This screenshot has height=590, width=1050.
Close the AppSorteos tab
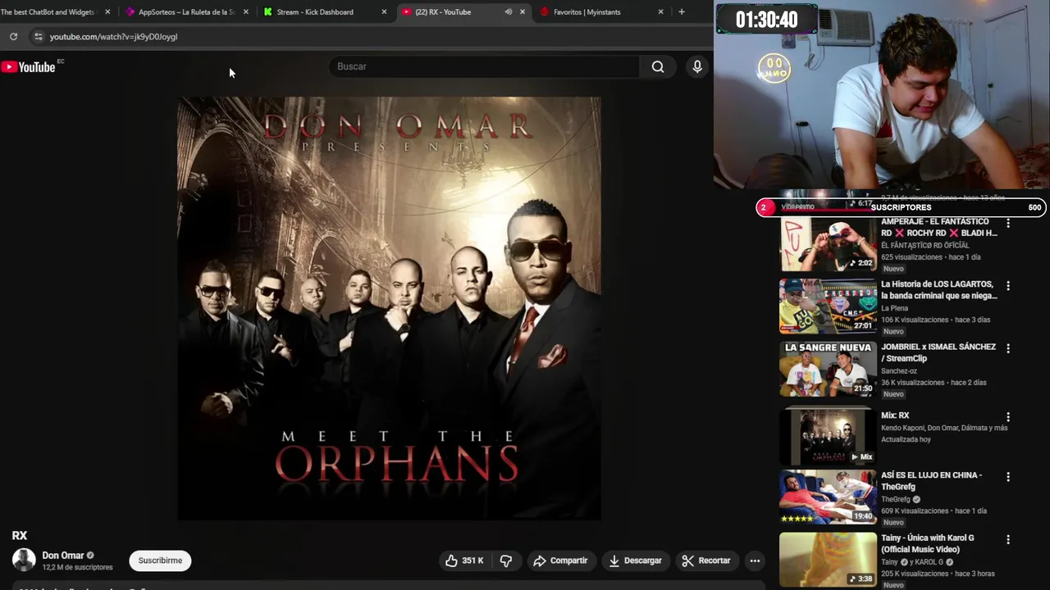(x=245, y=11)
